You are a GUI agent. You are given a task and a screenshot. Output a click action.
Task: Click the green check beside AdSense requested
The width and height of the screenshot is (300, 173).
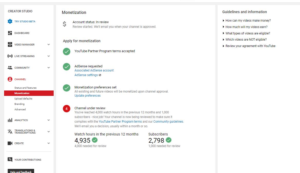pos(66,67)
